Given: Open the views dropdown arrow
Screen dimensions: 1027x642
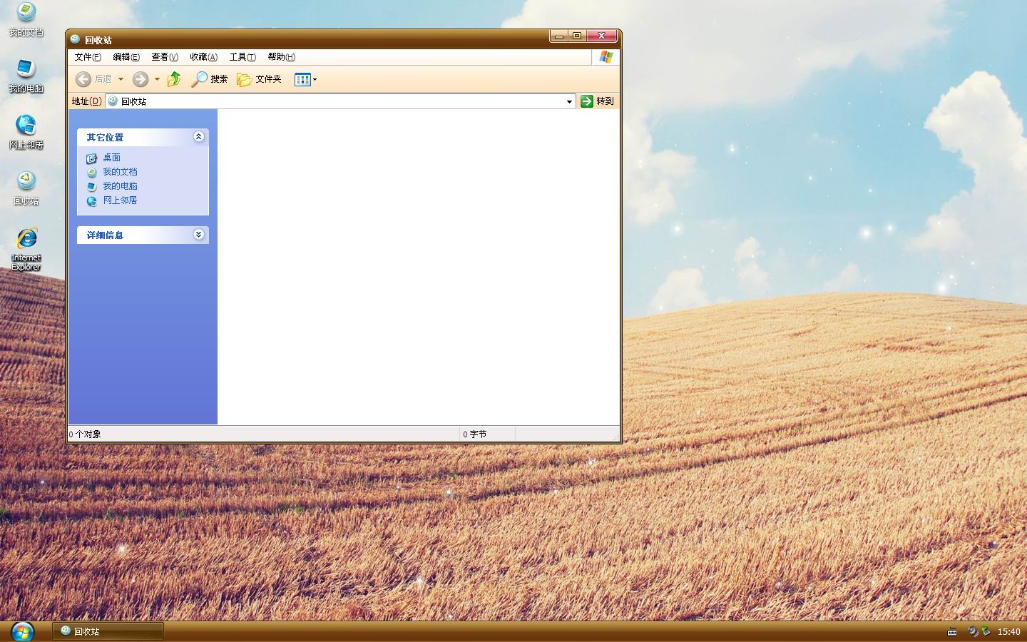Looking at the screenshot, I should [x=315, y=79].
